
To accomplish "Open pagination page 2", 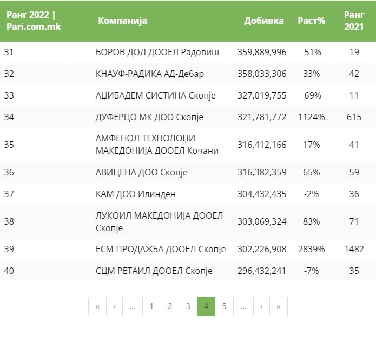I will 170,306.
